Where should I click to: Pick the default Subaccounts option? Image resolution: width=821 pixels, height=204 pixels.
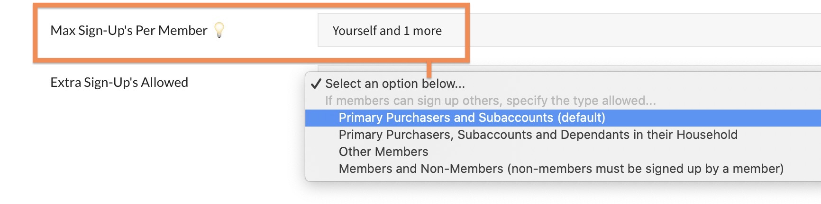pos(472,118)
